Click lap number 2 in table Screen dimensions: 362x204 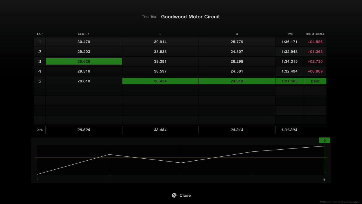tap(40, 52)
